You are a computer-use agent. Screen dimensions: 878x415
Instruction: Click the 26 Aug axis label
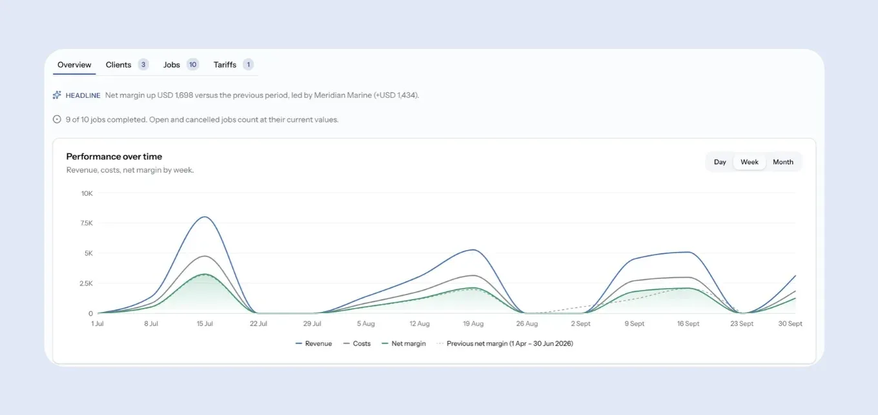527,324
